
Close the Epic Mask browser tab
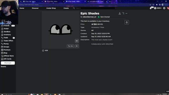64,2
